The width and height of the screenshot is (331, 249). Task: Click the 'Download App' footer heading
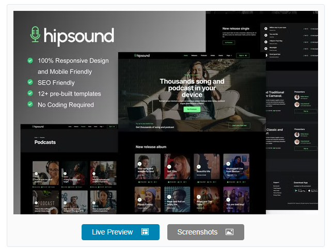coord(301,183)
